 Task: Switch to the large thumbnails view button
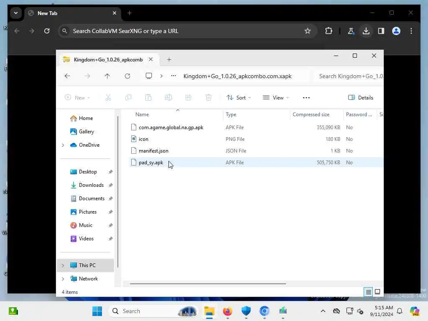(x=377, y=292)
